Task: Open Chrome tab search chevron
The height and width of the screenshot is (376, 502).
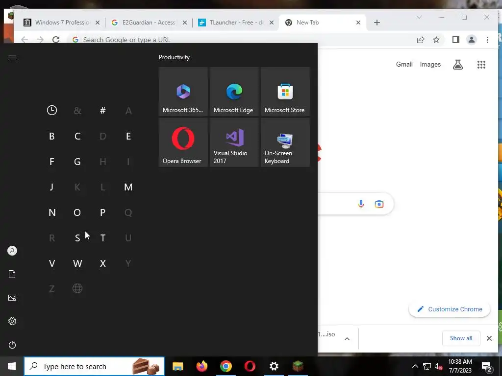Action: pos(419,17)
